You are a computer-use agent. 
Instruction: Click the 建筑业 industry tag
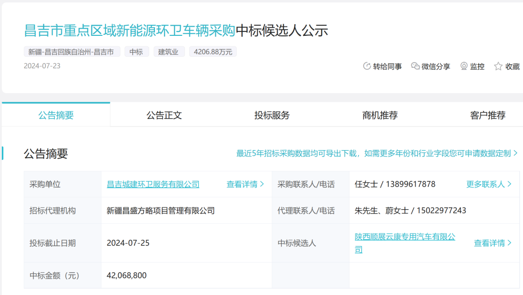pos(169,52)
